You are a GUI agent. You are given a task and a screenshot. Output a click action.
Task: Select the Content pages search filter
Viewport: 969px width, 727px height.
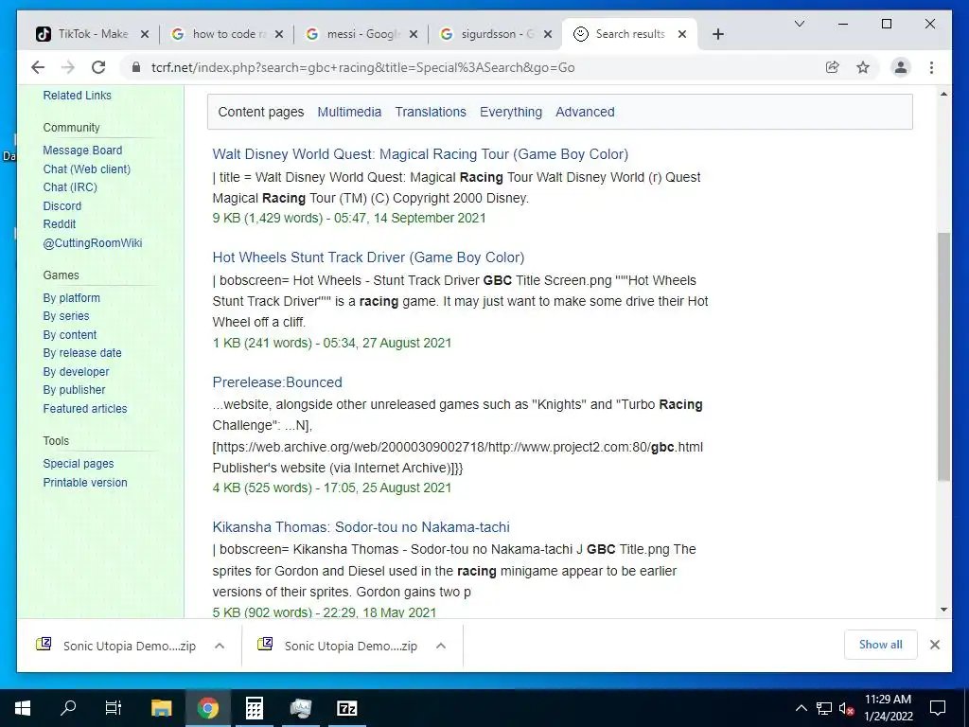tap(261, 112)
